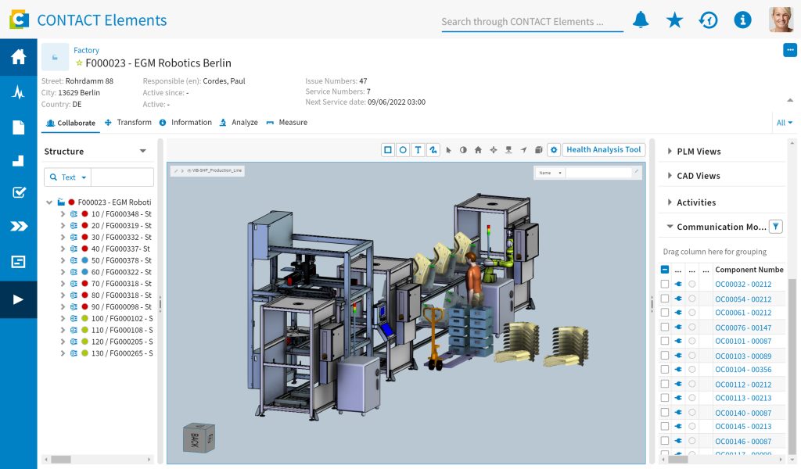Open viewer settings gear icon

tap(554, 150)
